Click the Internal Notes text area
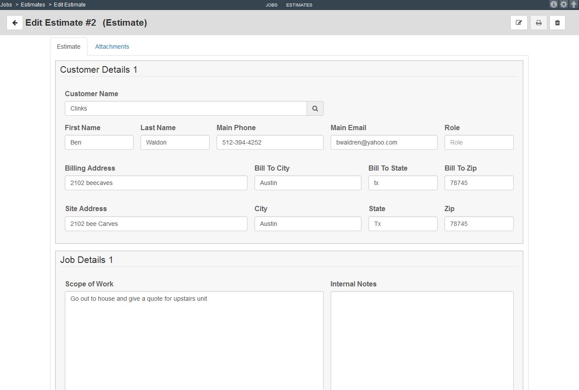The height and width of the screenshot is (390, 579). click(x=422, y=340)
